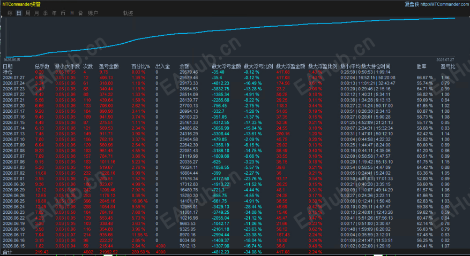Click the 余额 column header
This screenshot has width=470, height=256.
[184, 66]
